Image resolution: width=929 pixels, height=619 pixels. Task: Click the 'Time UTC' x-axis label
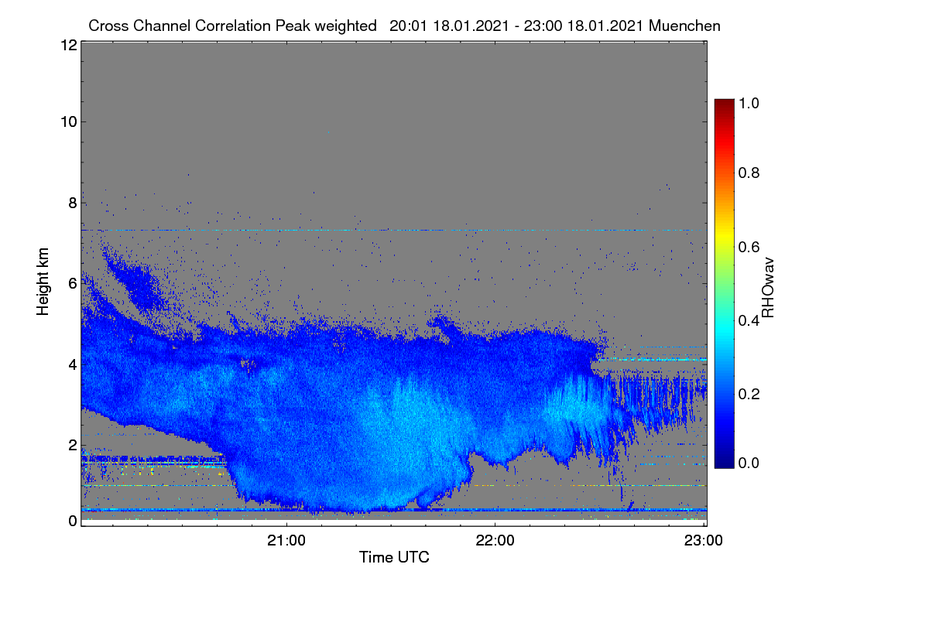click(x=394, y=557)
